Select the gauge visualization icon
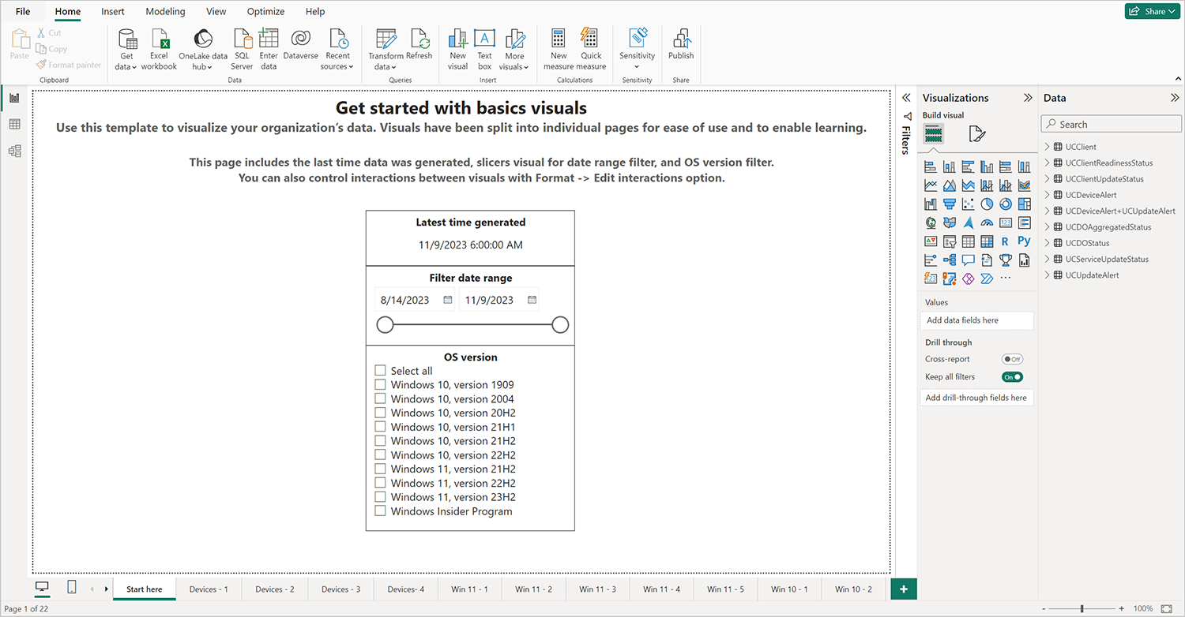Screen dimensions: 1185x617 (987, 222)
